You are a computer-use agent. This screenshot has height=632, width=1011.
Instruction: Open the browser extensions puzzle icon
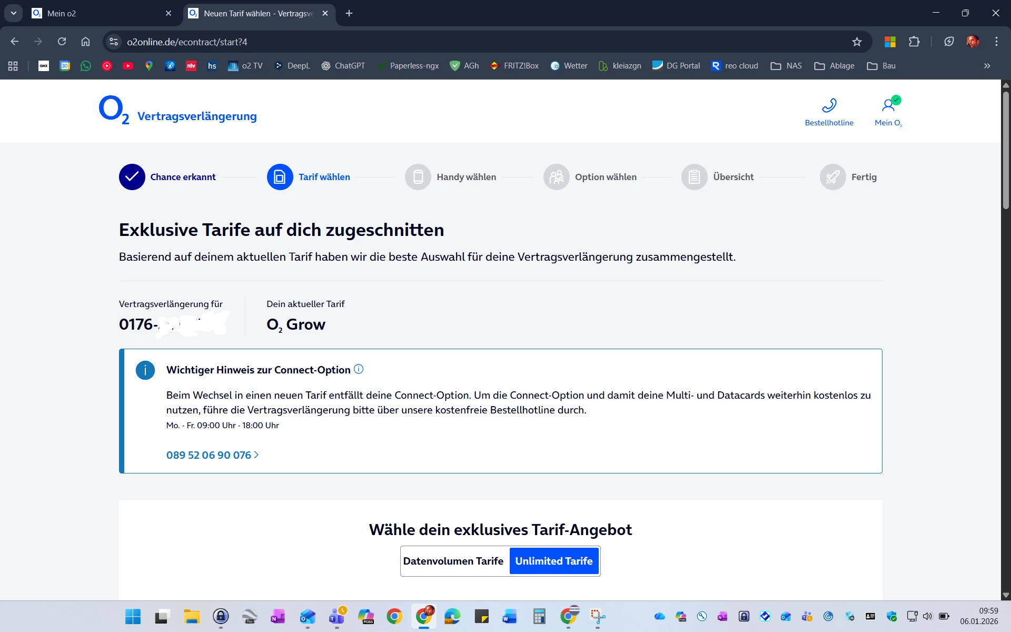click(914, 42)
